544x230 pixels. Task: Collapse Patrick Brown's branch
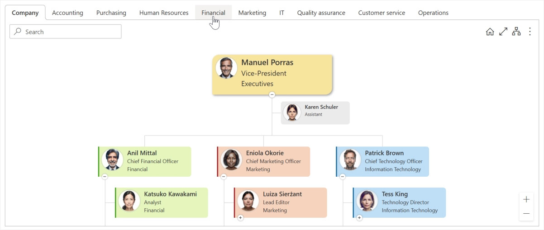[x=343, y=177]
